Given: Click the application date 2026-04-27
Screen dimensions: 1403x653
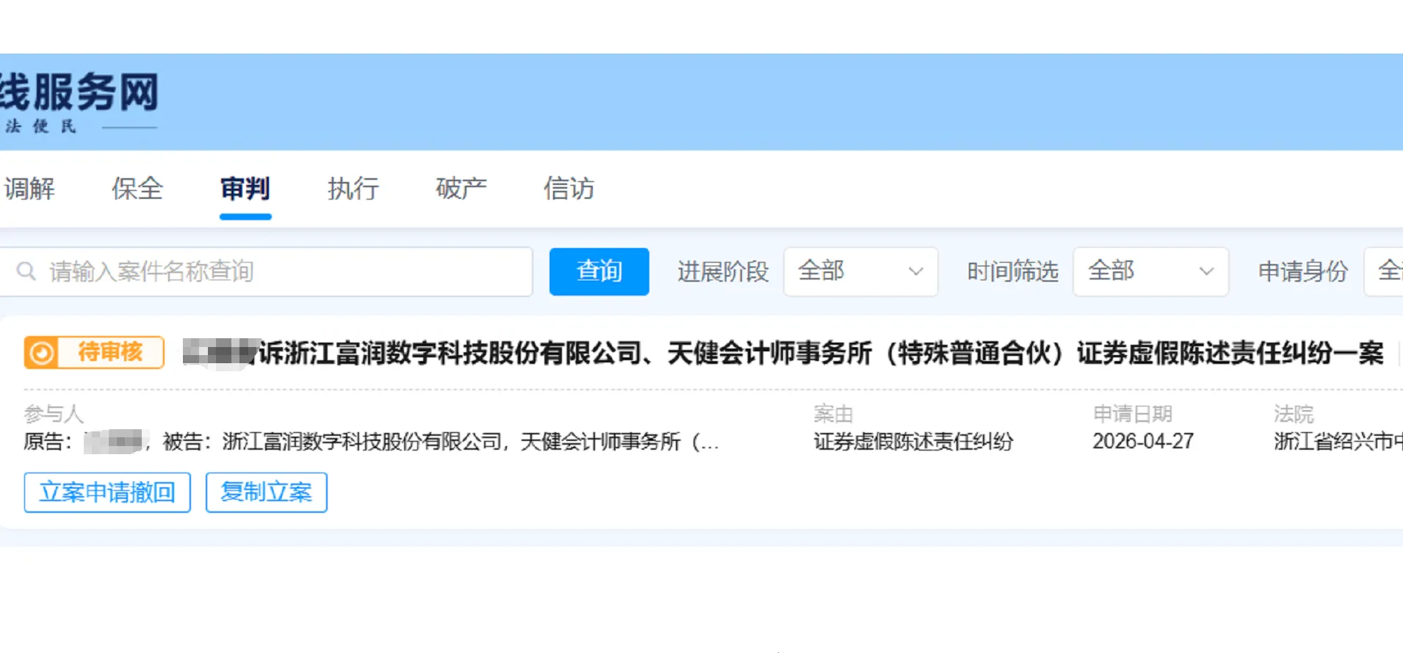Looking at the screenshot, I should click(1143, 442).
